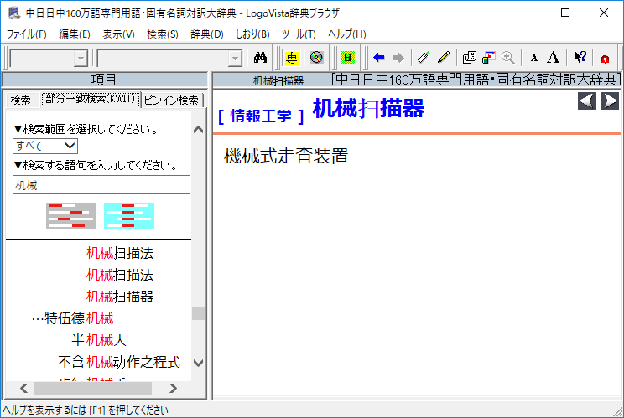The width and height of the screenshot is (624, 418).
Task: Click the results vertical scrollbar thumb
Action: click(198, 313)
